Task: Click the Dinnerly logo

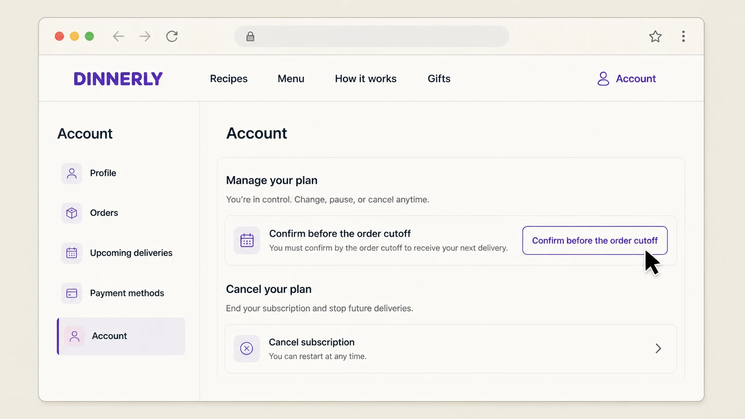Action: tap(118, 79)
